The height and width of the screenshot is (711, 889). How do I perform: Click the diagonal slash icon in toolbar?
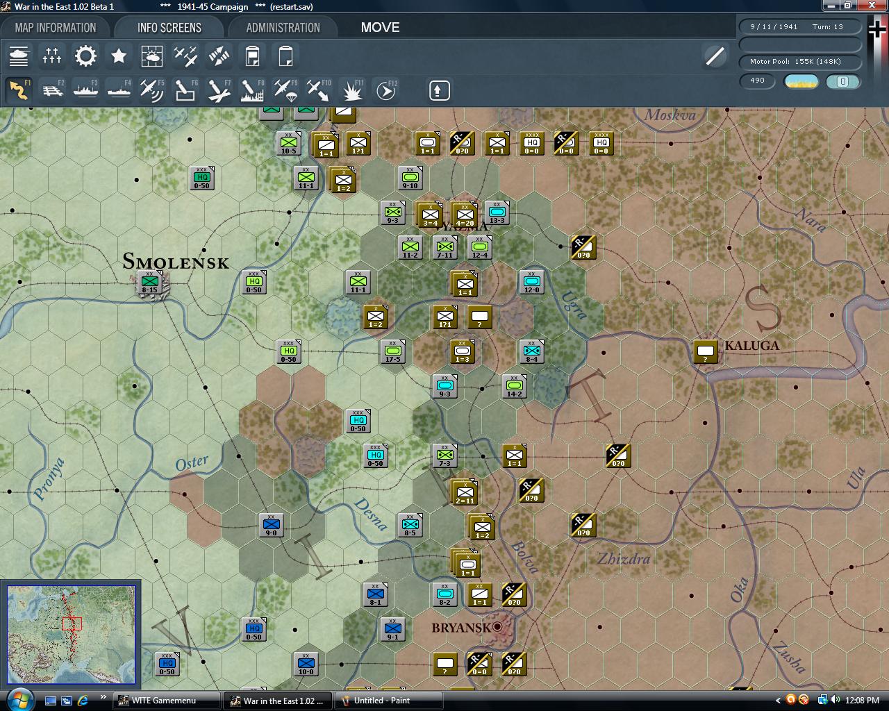pos(715,56)
